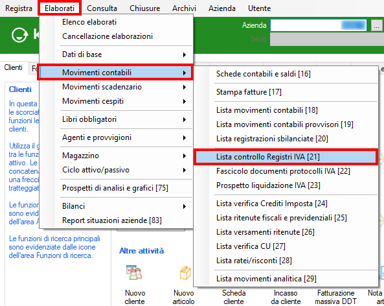The image size is (384, 306).
Task: Open the Elaborati menu
Action: (60, 8)
